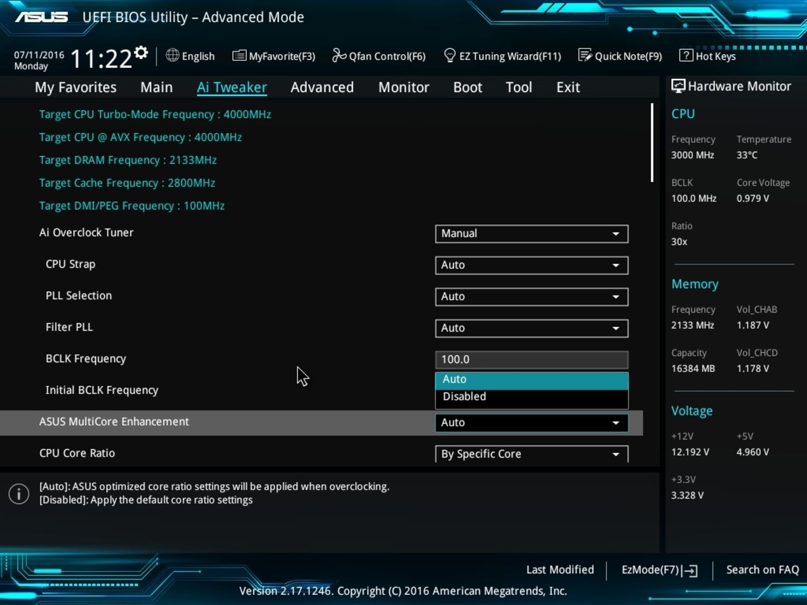This screenshot has width=807, height=605.
Task: Open the Monitor tab
Action: coord(403,87)
